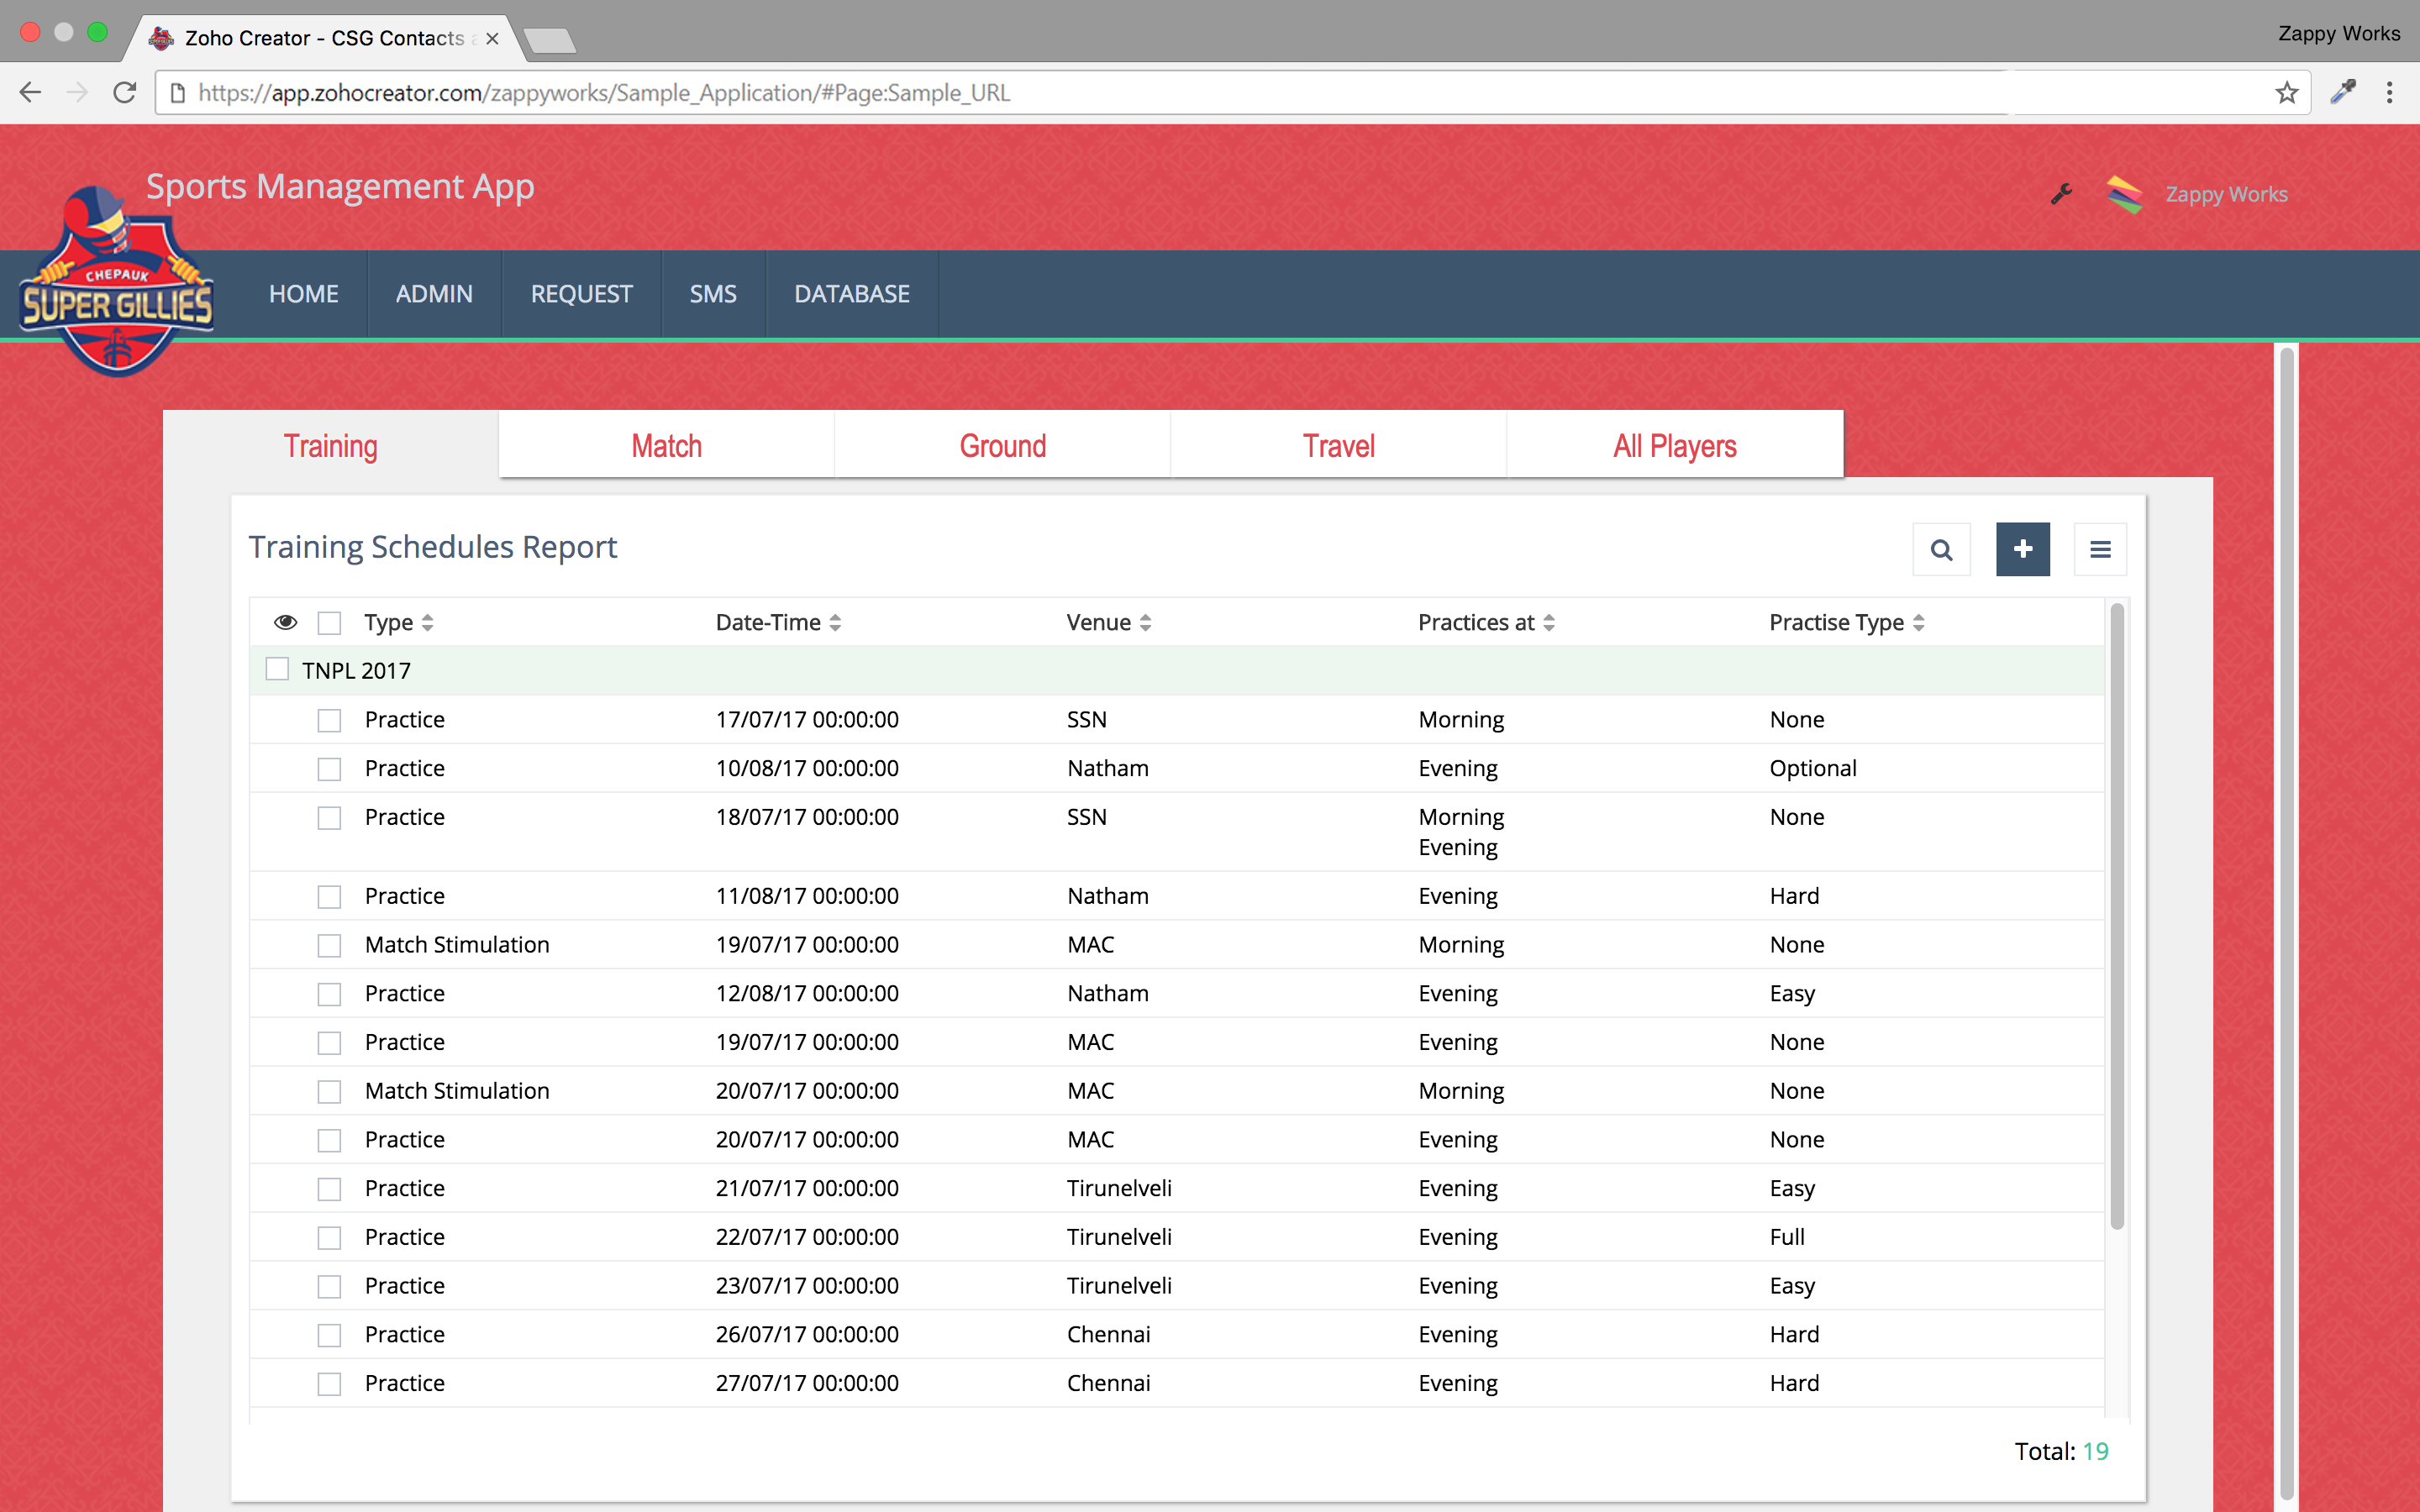The height and width of the screenshot is (1512, 2420).
Task: Click the TNPL 2017 group row label
Action: tap(356, 670)
